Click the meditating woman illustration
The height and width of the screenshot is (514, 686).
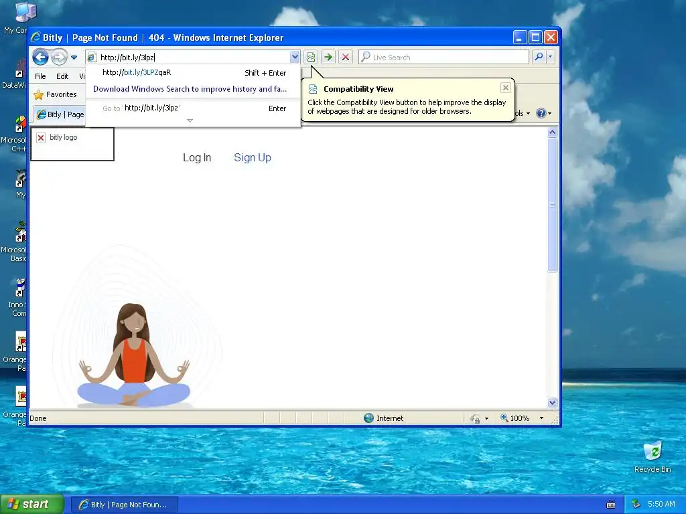pyautogui.click(x=133, y=355)
